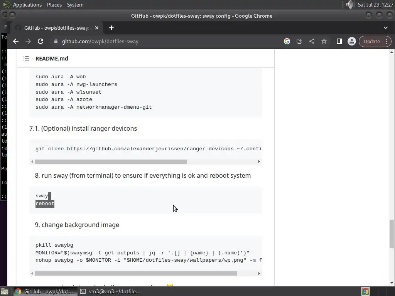
Task: Click the swaybg code horizontal scrollbar thumb
Action: click(136, 273)
